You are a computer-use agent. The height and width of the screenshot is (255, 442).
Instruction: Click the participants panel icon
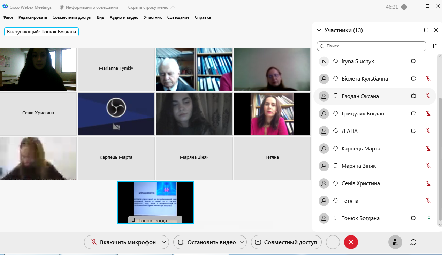[x=395, y=242]
